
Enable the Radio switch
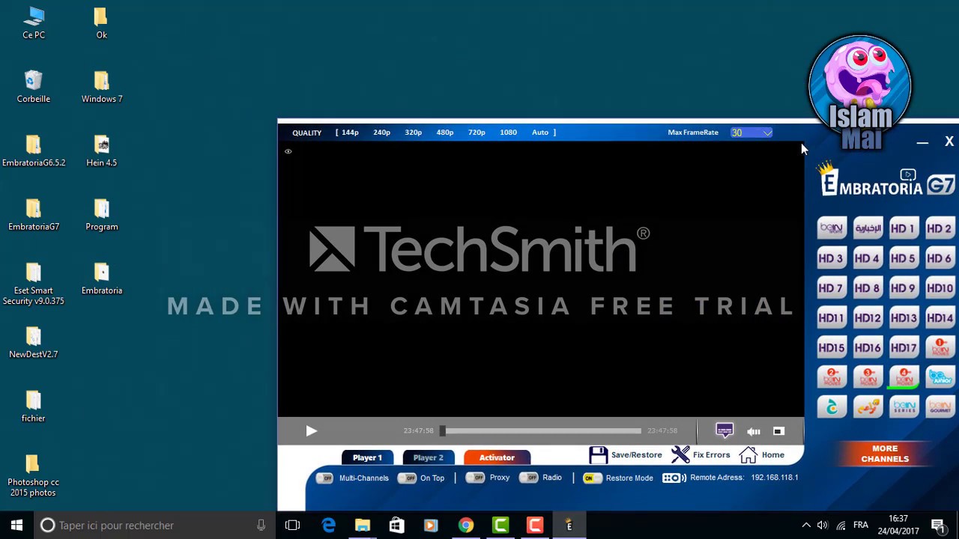[528, 478]
